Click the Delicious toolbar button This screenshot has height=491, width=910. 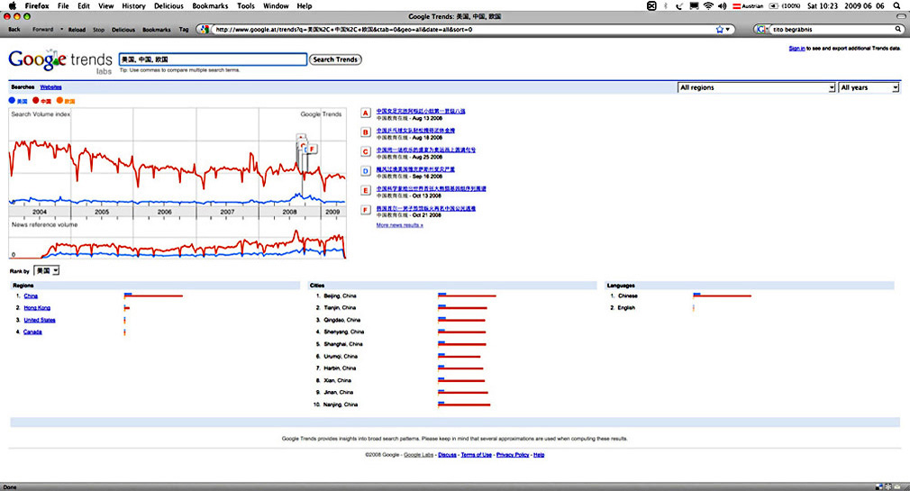click(x=123, y=30)
